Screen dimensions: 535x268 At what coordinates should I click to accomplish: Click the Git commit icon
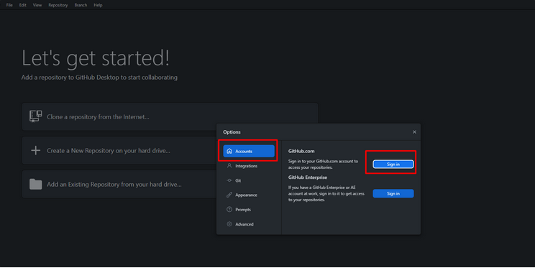click(x=229, y=180)
